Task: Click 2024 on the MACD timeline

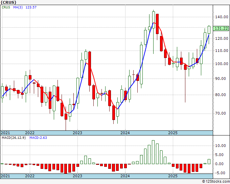Action: coord(125,176)
